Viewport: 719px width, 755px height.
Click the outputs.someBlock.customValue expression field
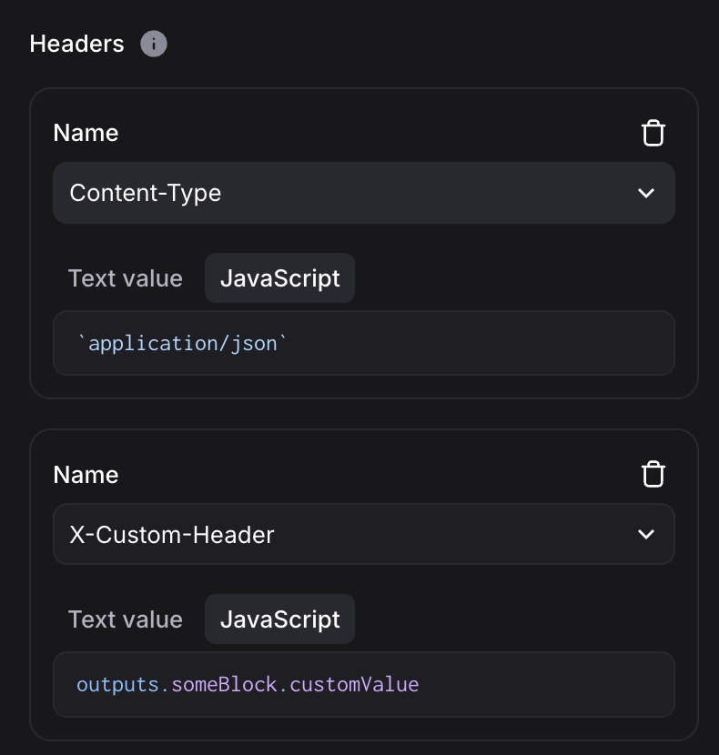364,684
